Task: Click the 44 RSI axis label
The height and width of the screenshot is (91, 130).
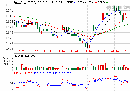Action: click(x=11, y=83)
